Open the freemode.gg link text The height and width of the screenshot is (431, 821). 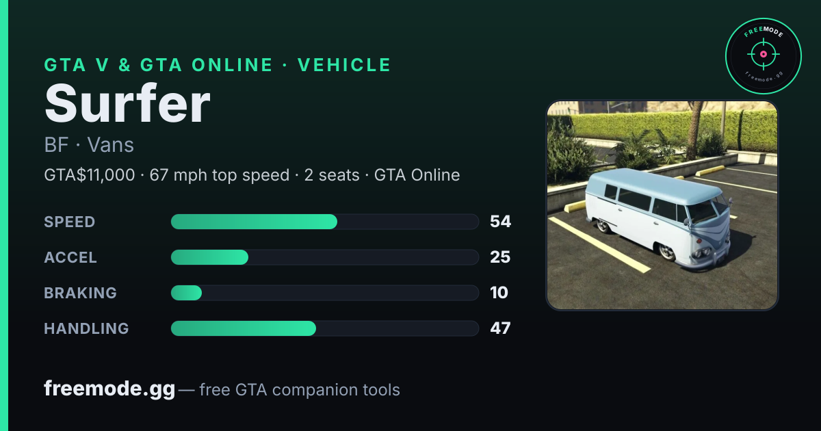[x=109, y=389]
